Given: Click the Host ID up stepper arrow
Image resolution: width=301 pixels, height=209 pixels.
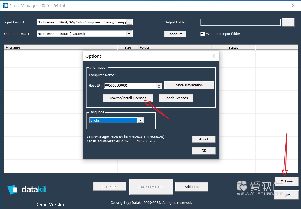Looking at the screenshot, I should 159,84.
